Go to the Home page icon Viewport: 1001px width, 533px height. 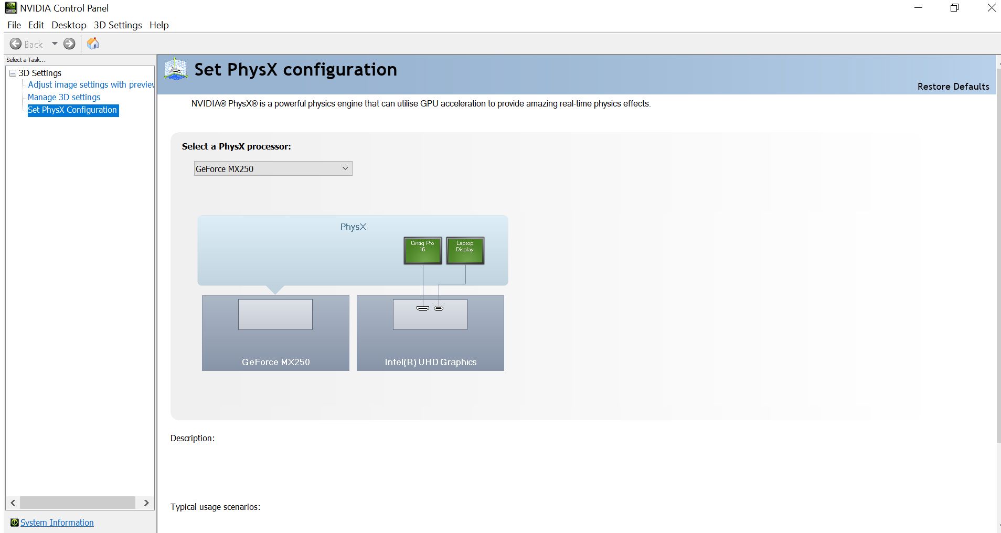click(93, 44)
